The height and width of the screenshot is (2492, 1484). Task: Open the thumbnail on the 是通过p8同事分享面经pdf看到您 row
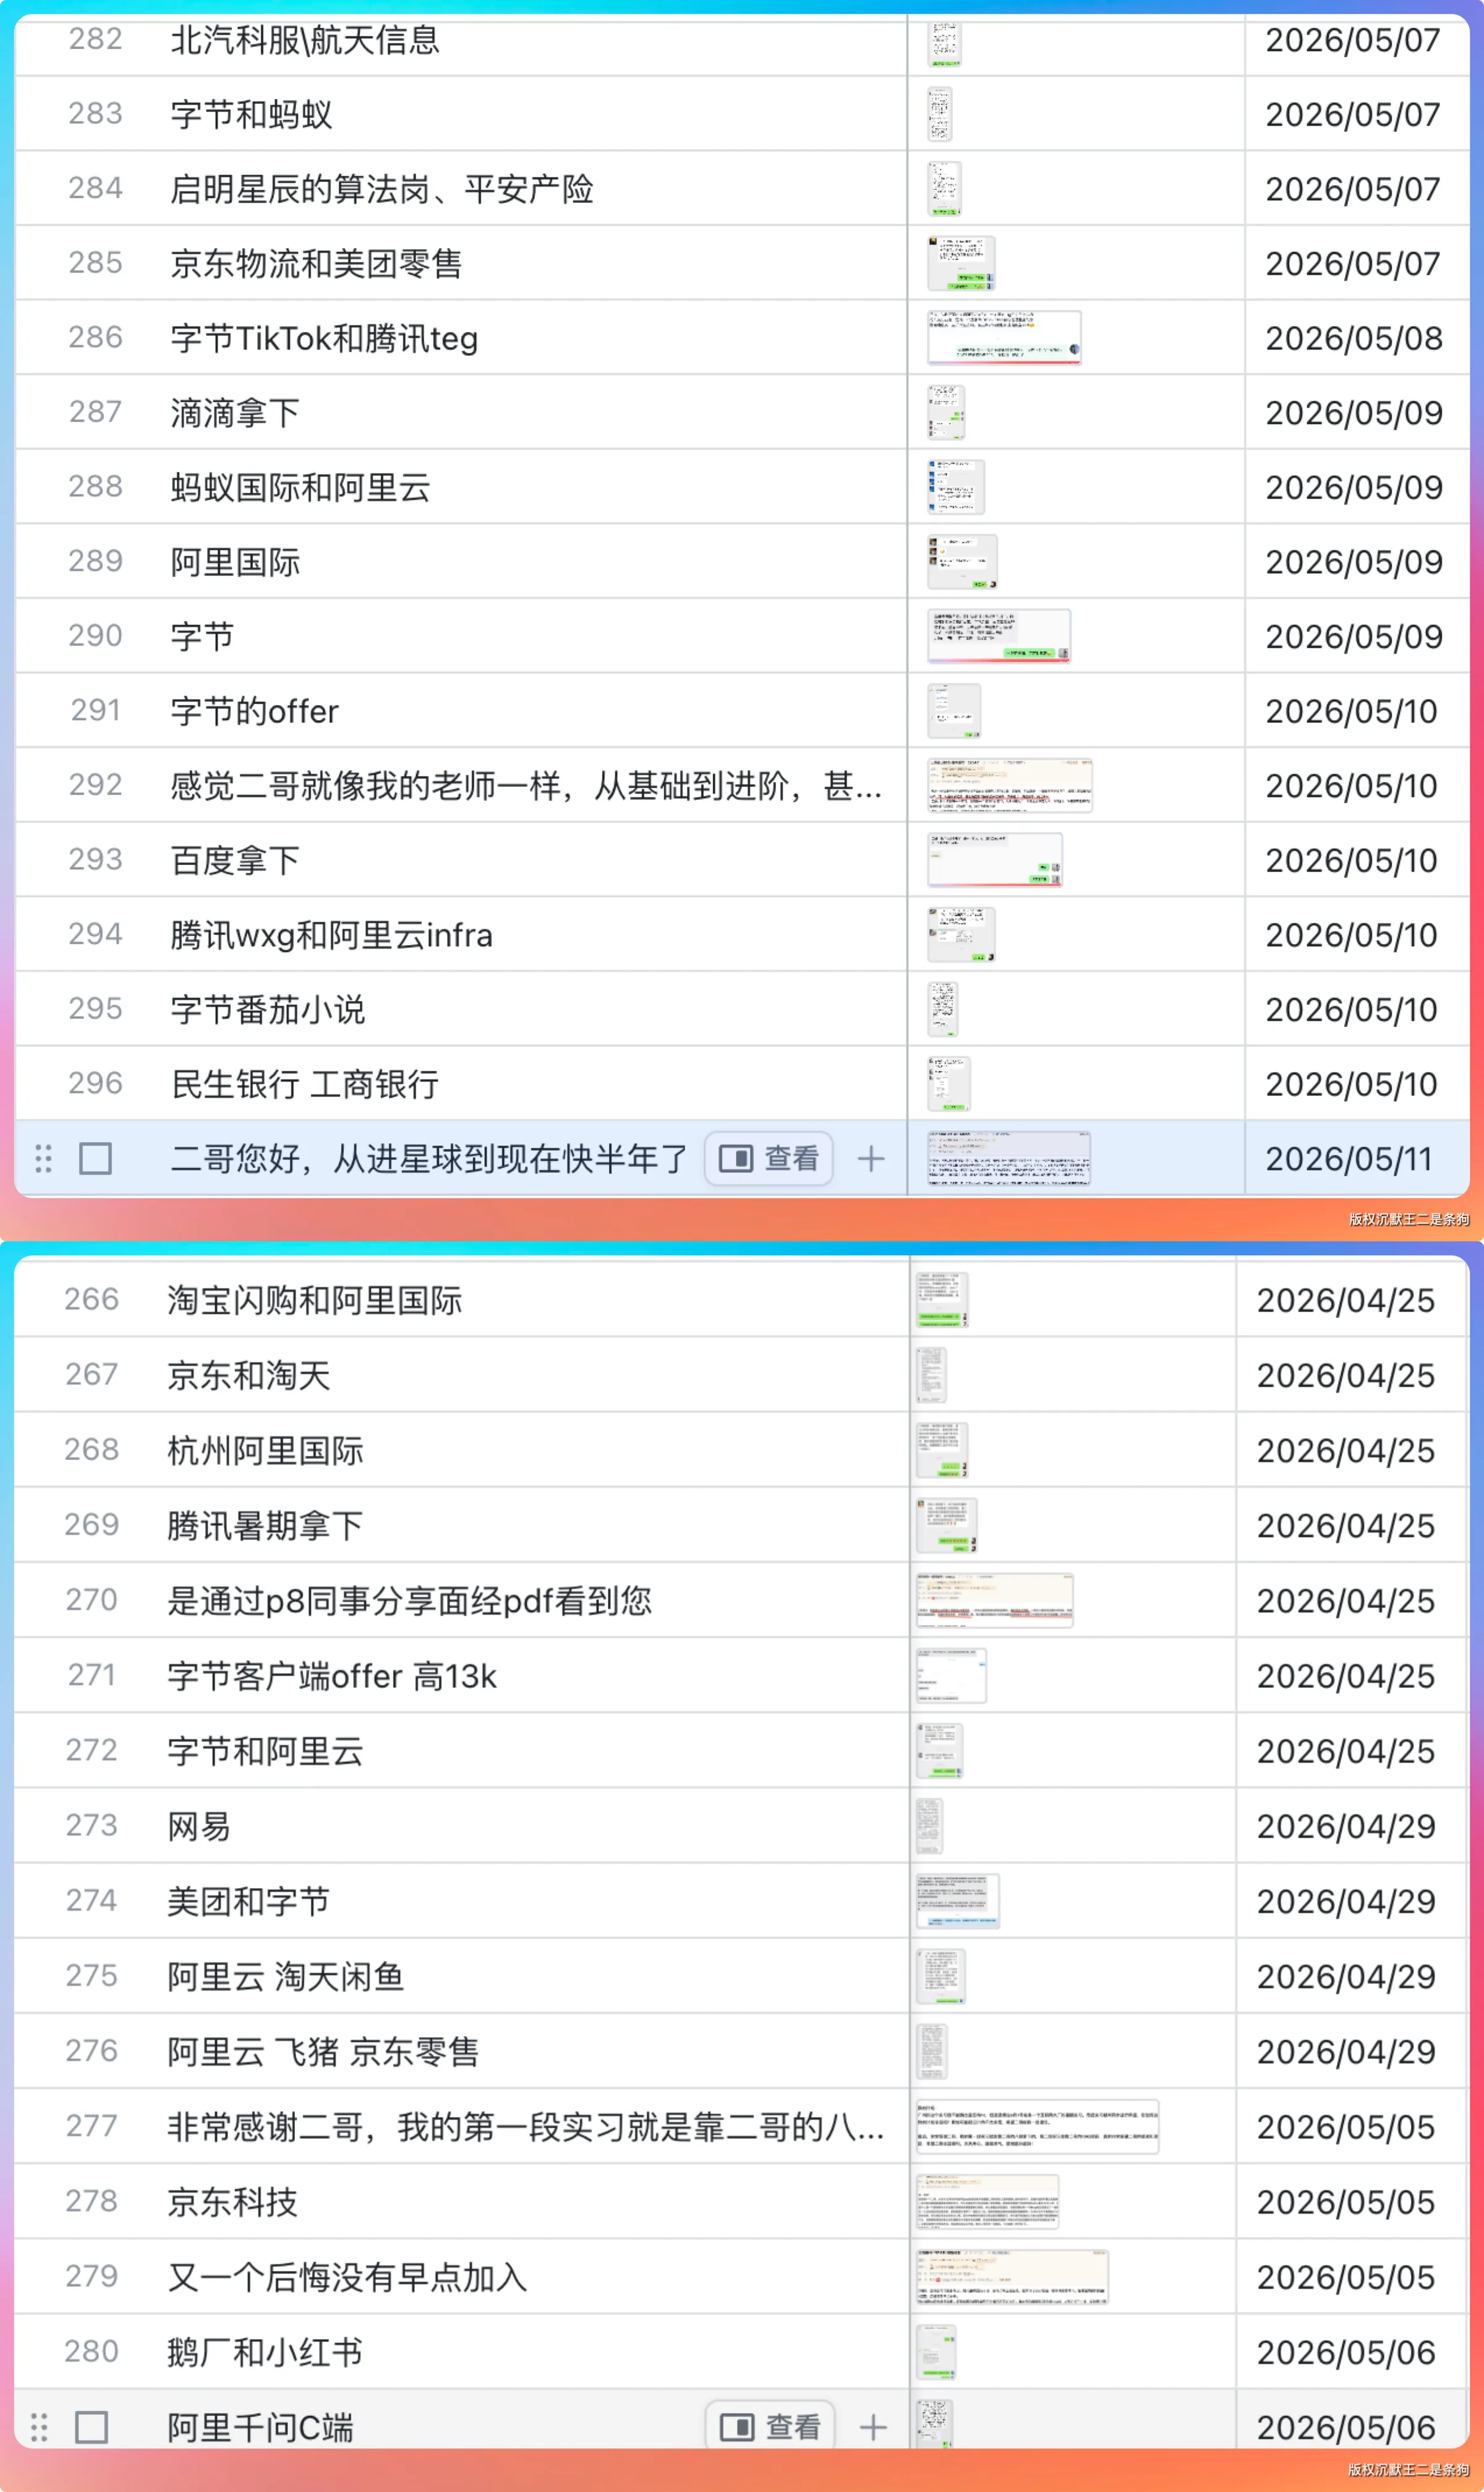995,1600
